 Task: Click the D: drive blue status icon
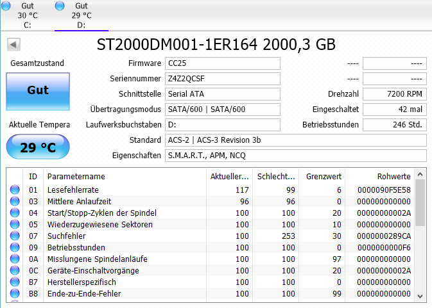[x=60, y=6]
